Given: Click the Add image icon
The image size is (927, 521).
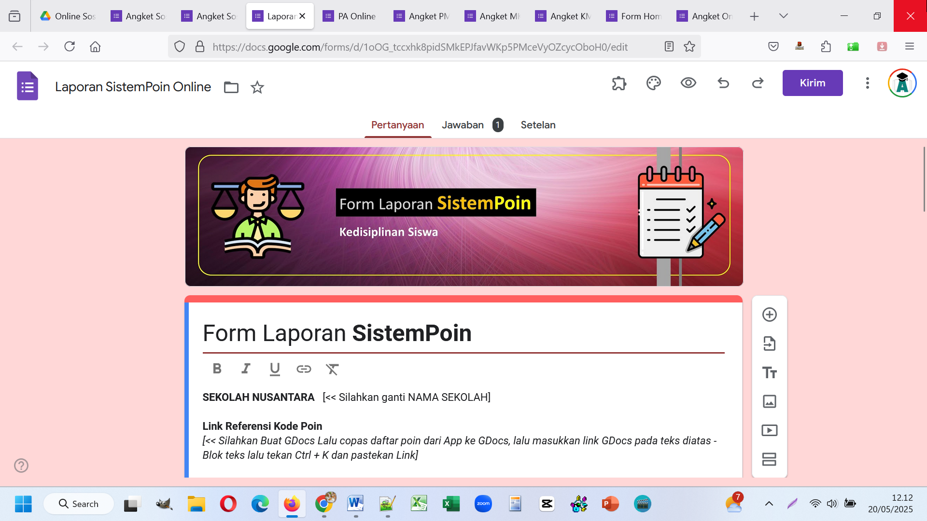Looking at the screenshot, I should [x=769, y=401].
